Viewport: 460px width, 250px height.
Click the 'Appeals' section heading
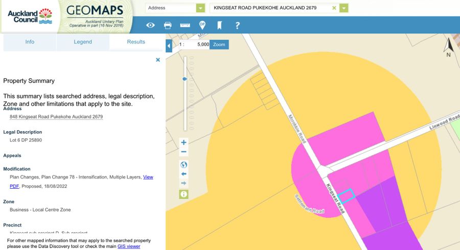pyautogui.click(x=12, y=156)
